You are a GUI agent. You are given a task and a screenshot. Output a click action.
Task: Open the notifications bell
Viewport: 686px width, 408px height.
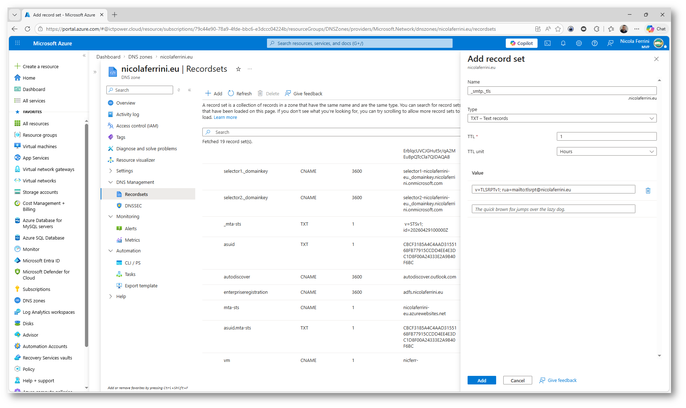563,43
